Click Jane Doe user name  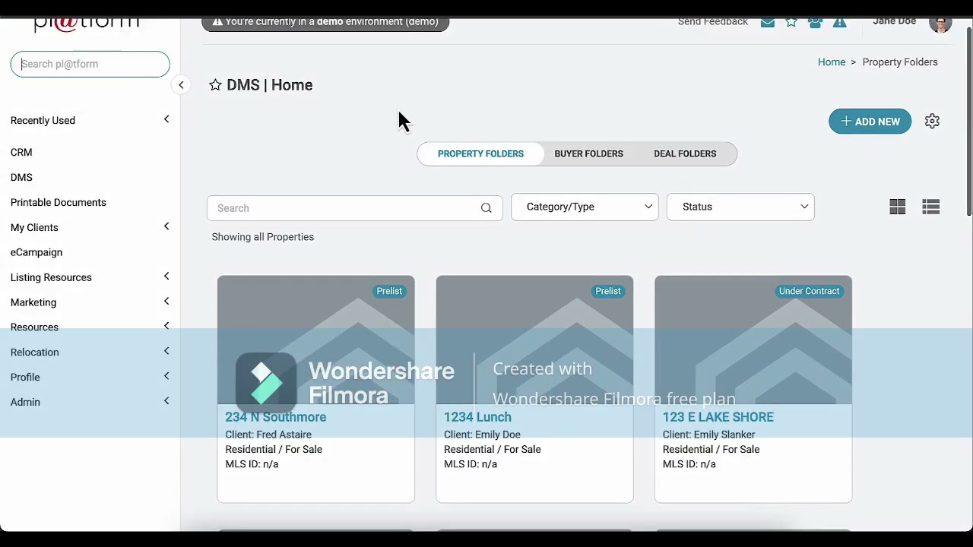click(x=894, y=21)
